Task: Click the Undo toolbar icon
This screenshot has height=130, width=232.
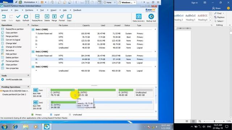Action: [4, 18]
